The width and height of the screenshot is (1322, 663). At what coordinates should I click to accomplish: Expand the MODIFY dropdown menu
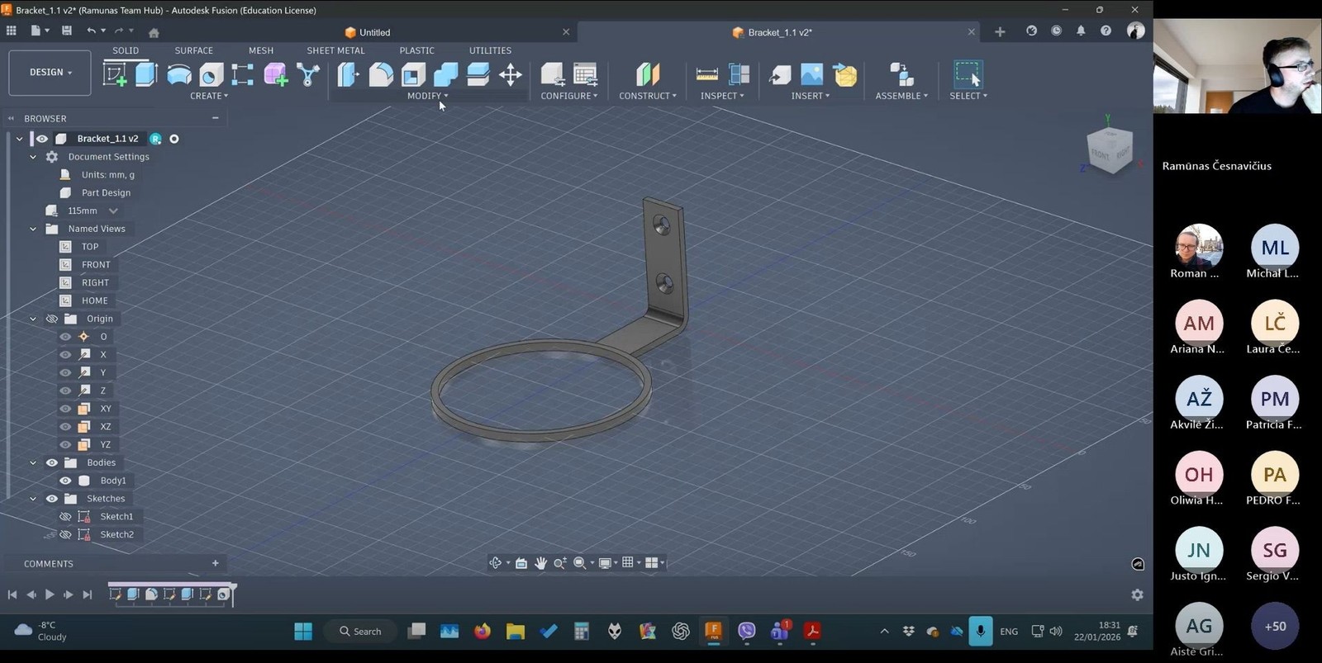[427, 96]
